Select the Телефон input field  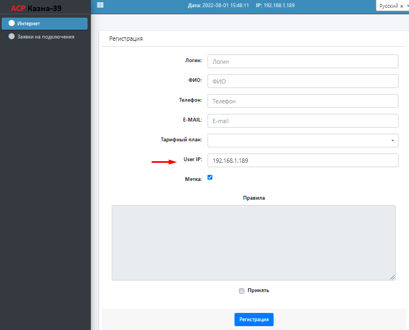tap(302, 101)
